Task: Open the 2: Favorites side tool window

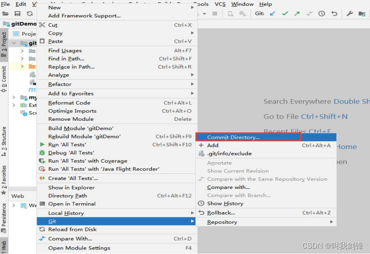Action: pyautogui.click(x=4, y=180)
